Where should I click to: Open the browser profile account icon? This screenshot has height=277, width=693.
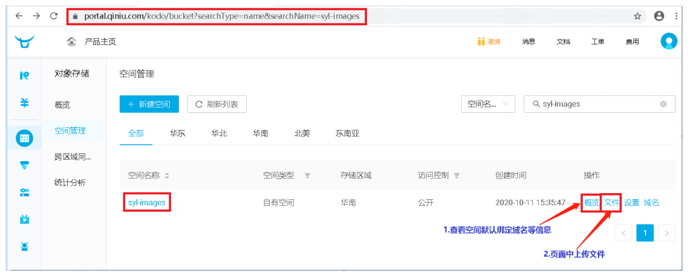[x=659, y=16]
